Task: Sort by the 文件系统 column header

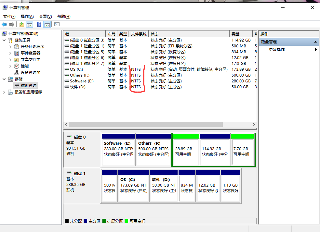Action: point(139,34)
